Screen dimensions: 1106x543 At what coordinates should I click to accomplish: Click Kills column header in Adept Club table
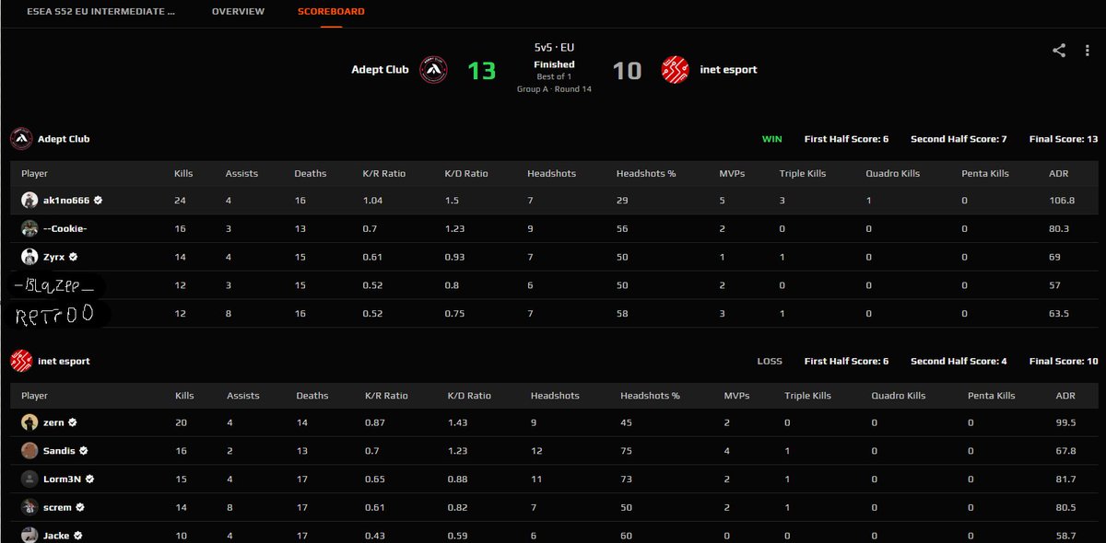pos(183,173)
